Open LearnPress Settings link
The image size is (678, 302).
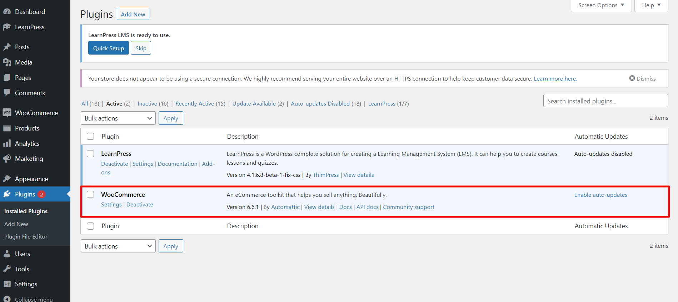coord(143,164)
